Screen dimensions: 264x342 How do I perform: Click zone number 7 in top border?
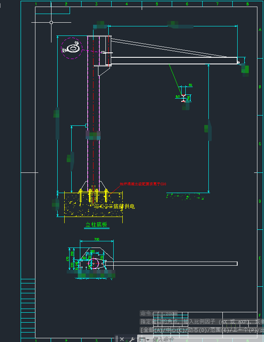[217, 4]
